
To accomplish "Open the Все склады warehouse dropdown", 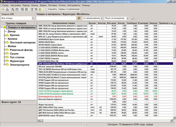I will (33, 18).
